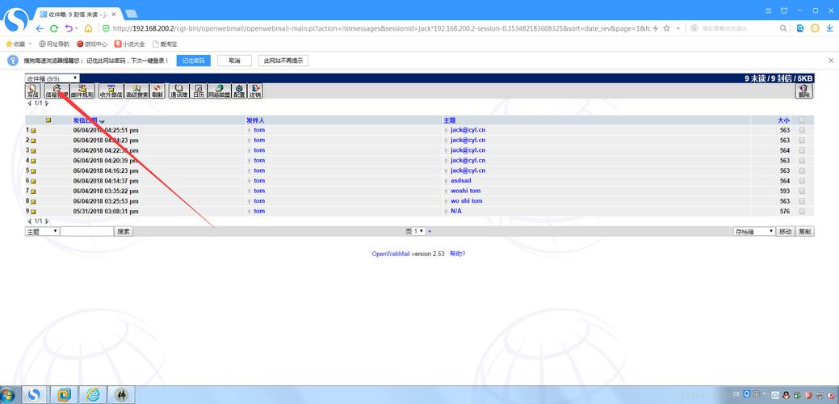839x404 pixels.
Task: Open the undo-close tabs dropdown arrow
Action: click(x=77, y=28)
